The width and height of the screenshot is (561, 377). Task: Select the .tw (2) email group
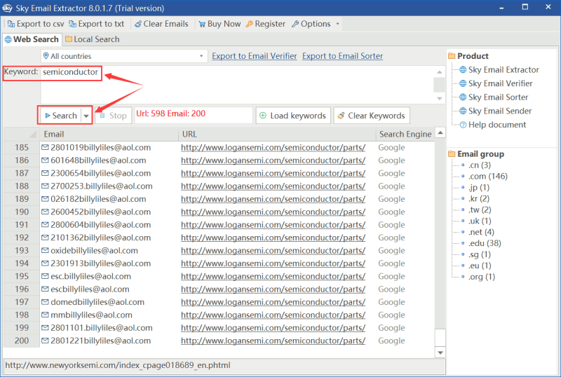point(480,210)
